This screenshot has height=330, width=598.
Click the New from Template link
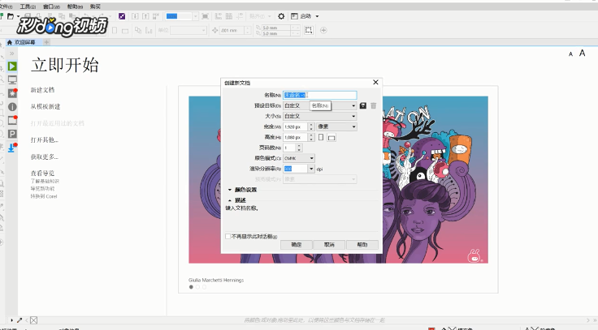(45, 106)
